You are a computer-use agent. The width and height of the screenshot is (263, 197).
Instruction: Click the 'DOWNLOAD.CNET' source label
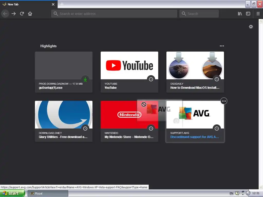[x=50, y=133]
